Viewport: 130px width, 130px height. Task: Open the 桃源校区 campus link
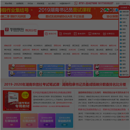tap(44, 49)
